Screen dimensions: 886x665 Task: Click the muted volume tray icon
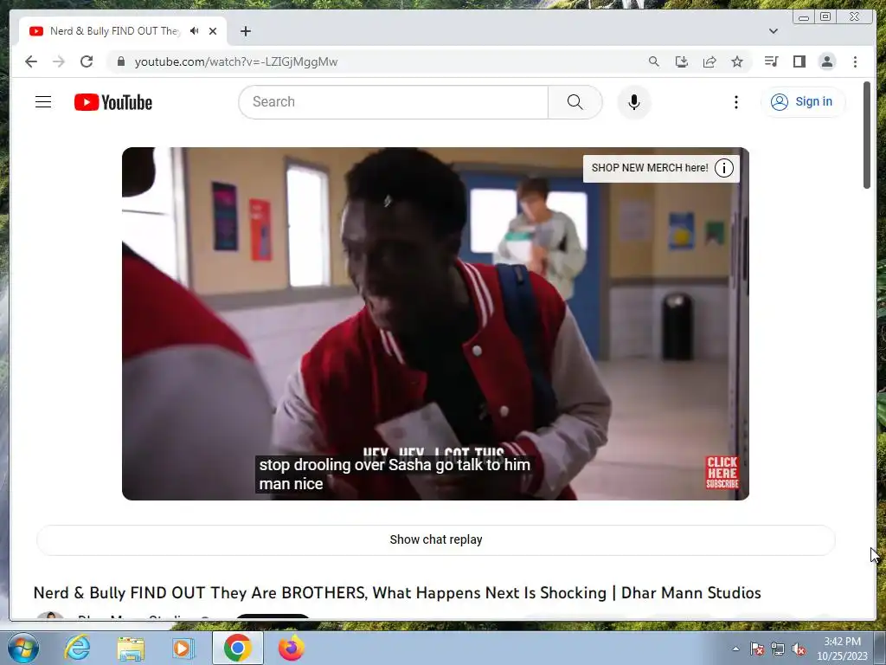pyautogui.click(x=799, y=649)
